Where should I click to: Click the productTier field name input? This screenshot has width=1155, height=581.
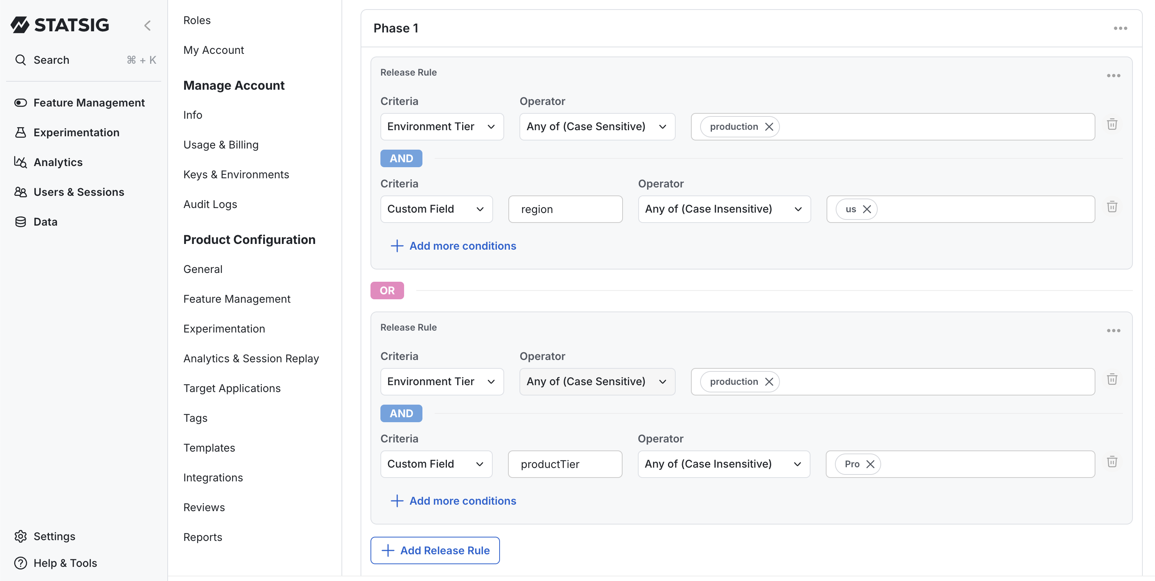pos(565,464)
